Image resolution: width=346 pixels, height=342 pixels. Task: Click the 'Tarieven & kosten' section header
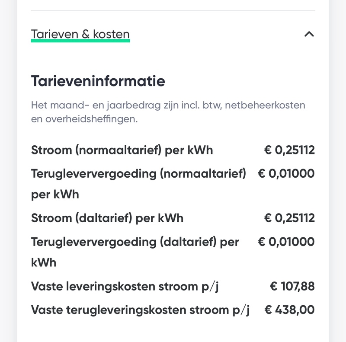[80, 34]
